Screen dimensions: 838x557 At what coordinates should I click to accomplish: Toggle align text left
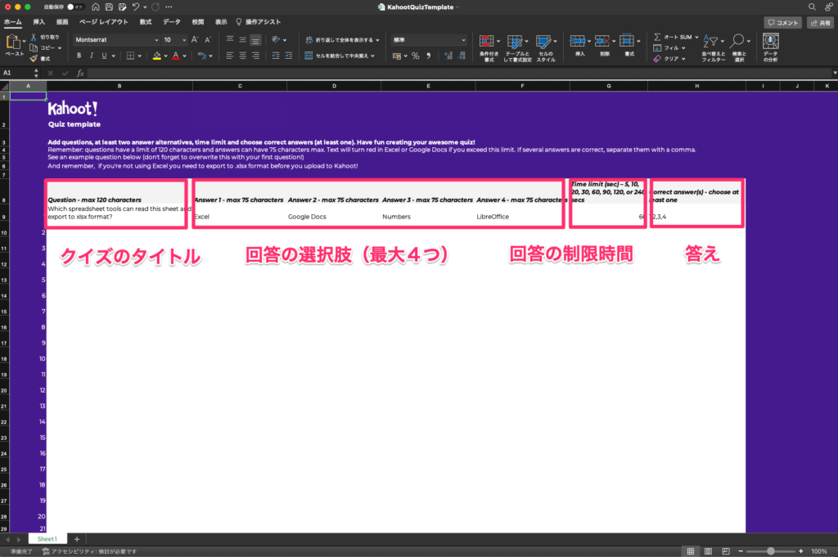(x=230, y=56)
